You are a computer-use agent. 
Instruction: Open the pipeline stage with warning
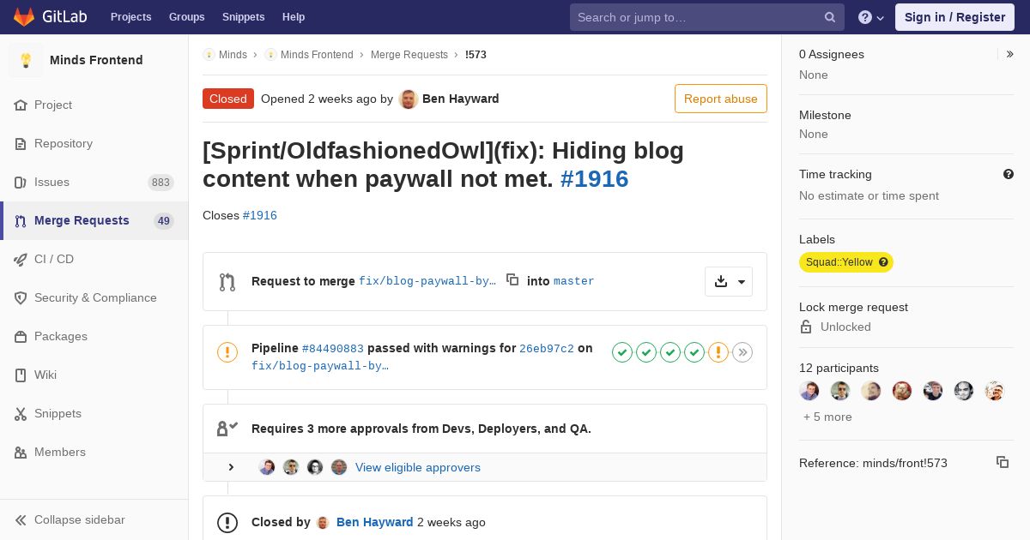(x=718, y=352)
